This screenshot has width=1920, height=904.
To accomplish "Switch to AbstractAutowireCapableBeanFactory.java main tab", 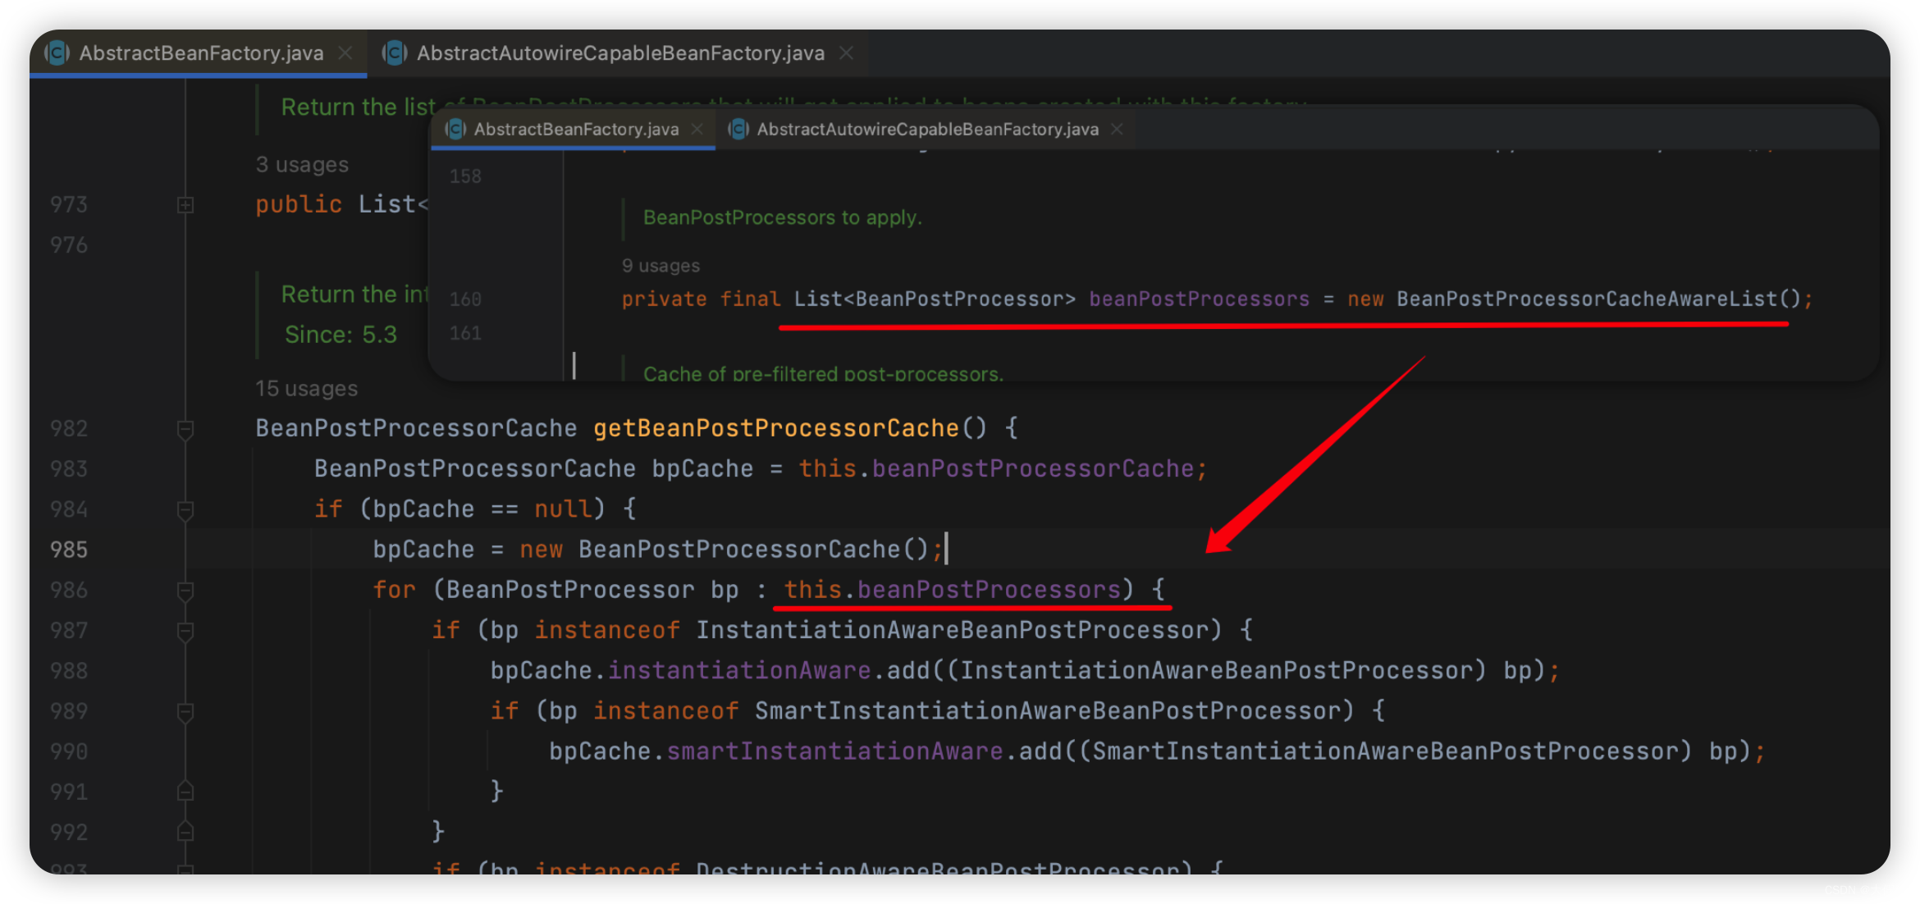I will click(619, 53).
